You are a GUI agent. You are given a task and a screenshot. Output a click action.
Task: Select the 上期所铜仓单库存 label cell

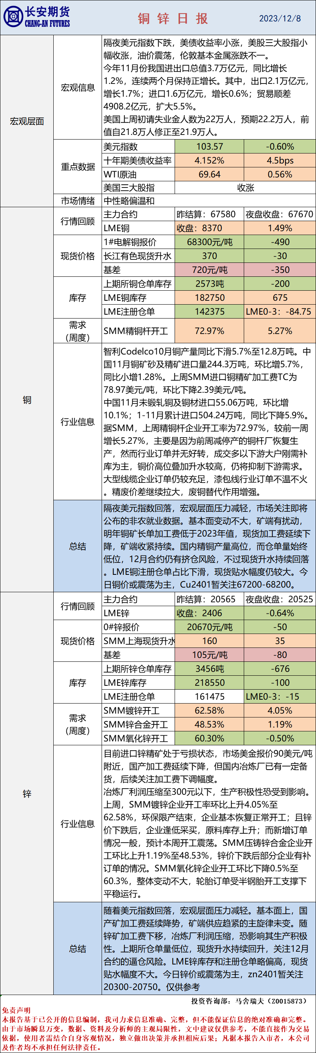point(138,284)
